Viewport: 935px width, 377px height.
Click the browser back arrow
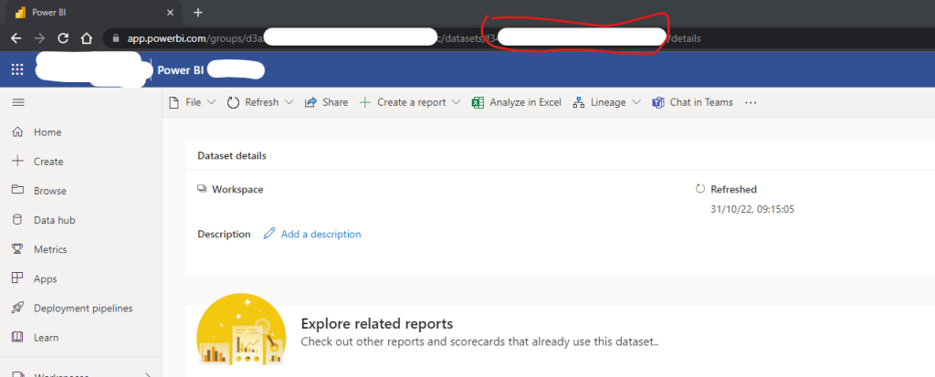coord(16,38)
